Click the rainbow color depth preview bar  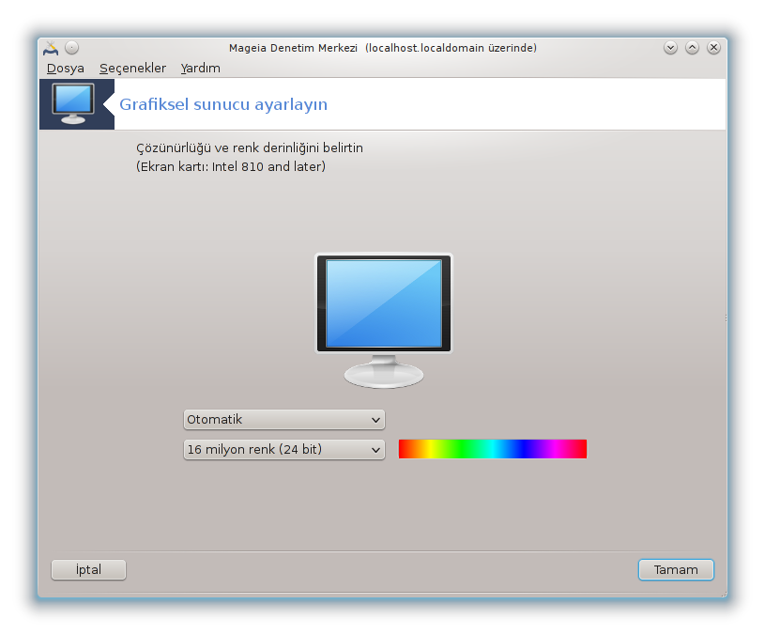(x=492, y=449)
